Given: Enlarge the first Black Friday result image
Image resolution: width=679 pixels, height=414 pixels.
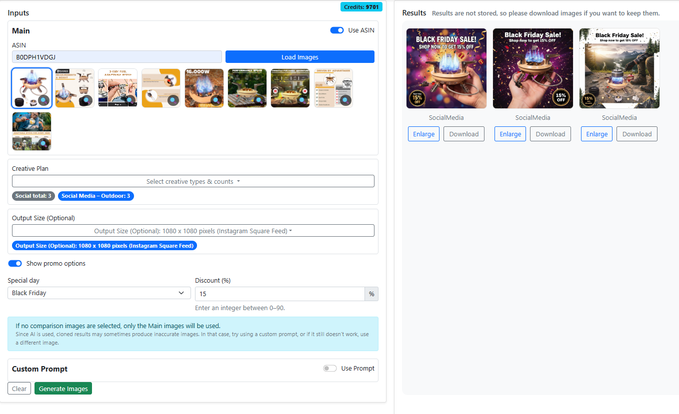Looking at the screenshot, I should (x=423, y=134).
